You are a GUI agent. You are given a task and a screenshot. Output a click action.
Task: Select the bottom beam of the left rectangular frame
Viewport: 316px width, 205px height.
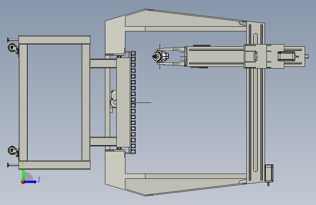coord(54,165)
